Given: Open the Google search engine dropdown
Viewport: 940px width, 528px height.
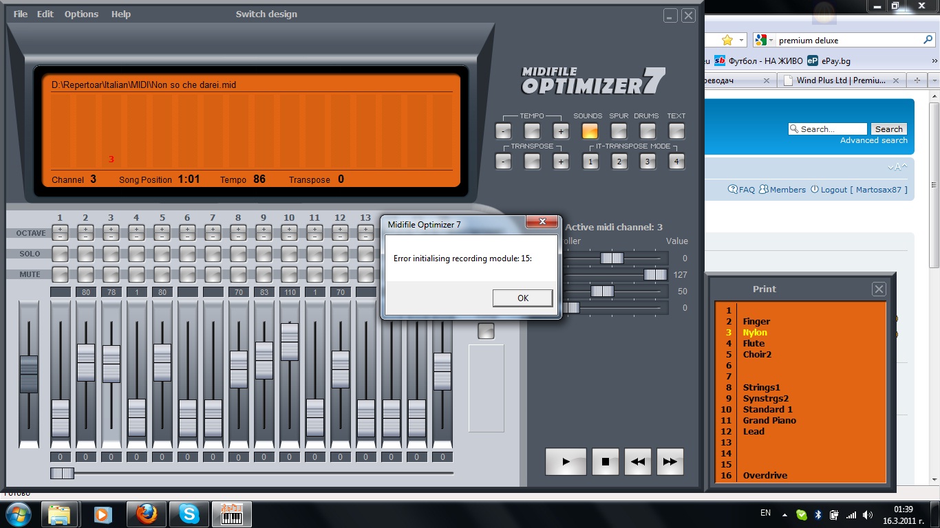Looking at the screenshot, I should [764, 41].
